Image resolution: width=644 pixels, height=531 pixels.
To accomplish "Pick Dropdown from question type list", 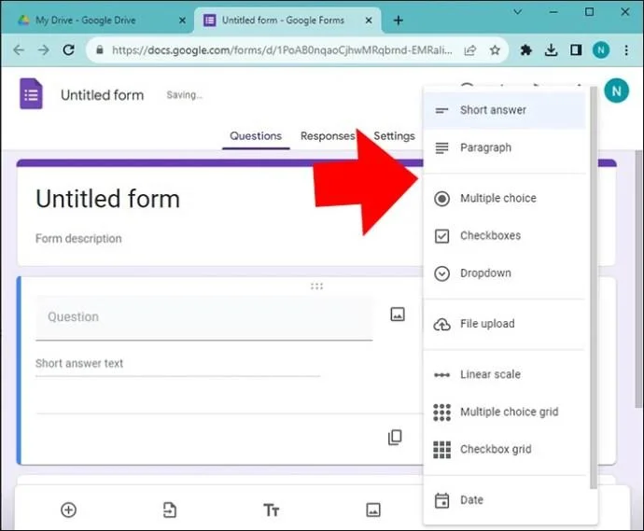I will point(485,273).
